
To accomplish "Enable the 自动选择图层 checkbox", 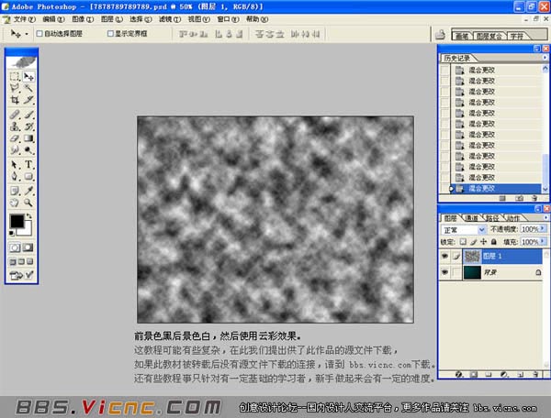I will (x=39, y=34).
